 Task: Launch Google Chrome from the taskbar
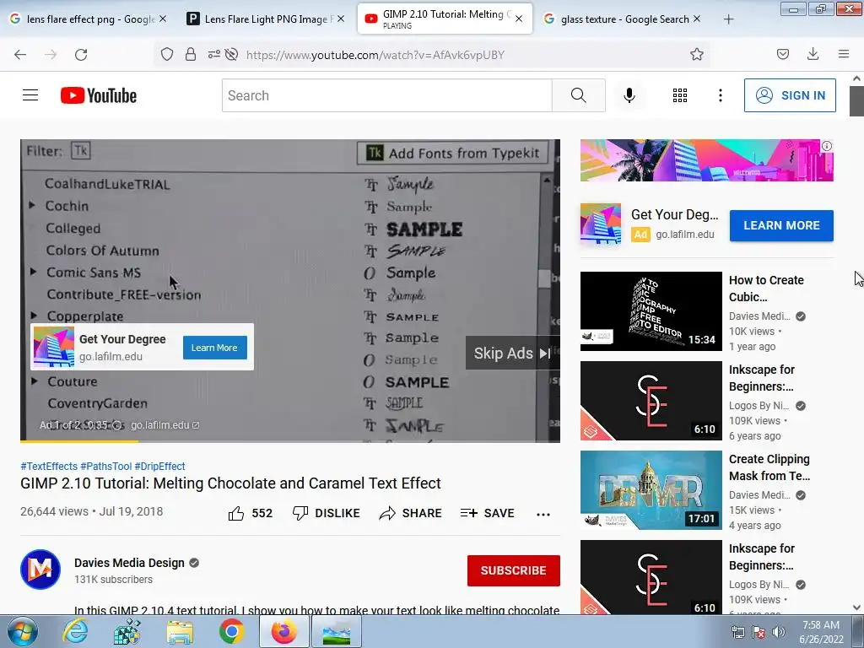click(231, 631)
